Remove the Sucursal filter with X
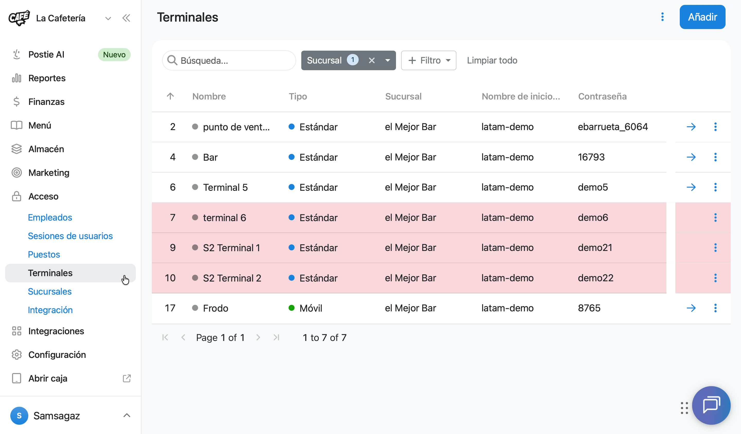Screen dimensions: 741x434 pyautogui.click(x=372, y=60)
